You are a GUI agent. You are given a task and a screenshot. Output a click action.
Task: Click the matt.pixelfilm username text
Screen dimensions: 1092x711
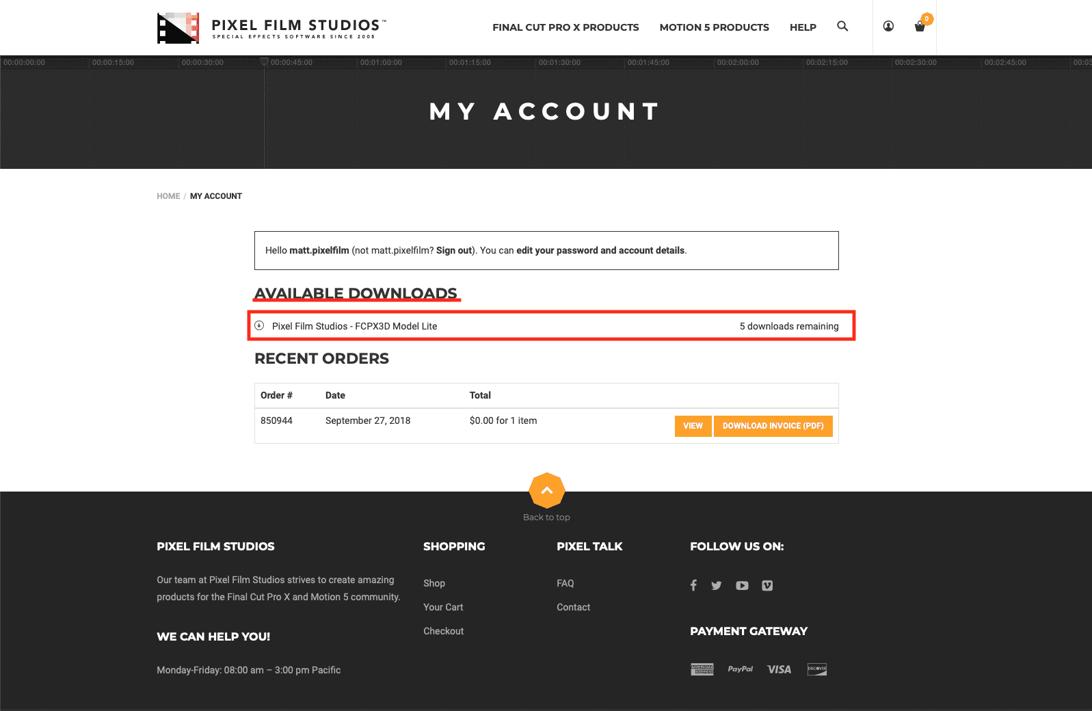[x=319, y=250]
